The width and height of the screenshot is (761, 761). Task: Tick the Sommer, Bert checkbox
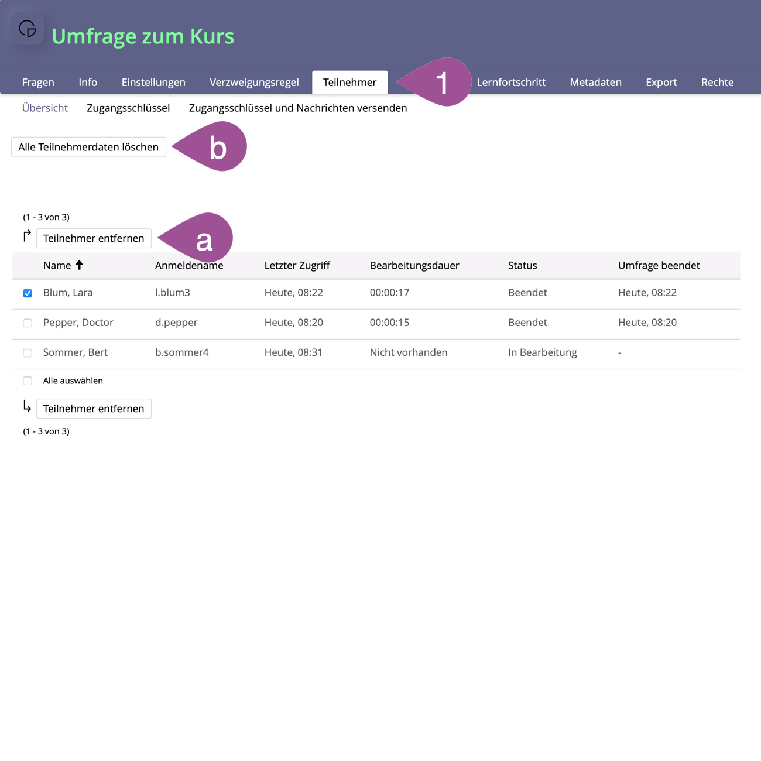28,353
